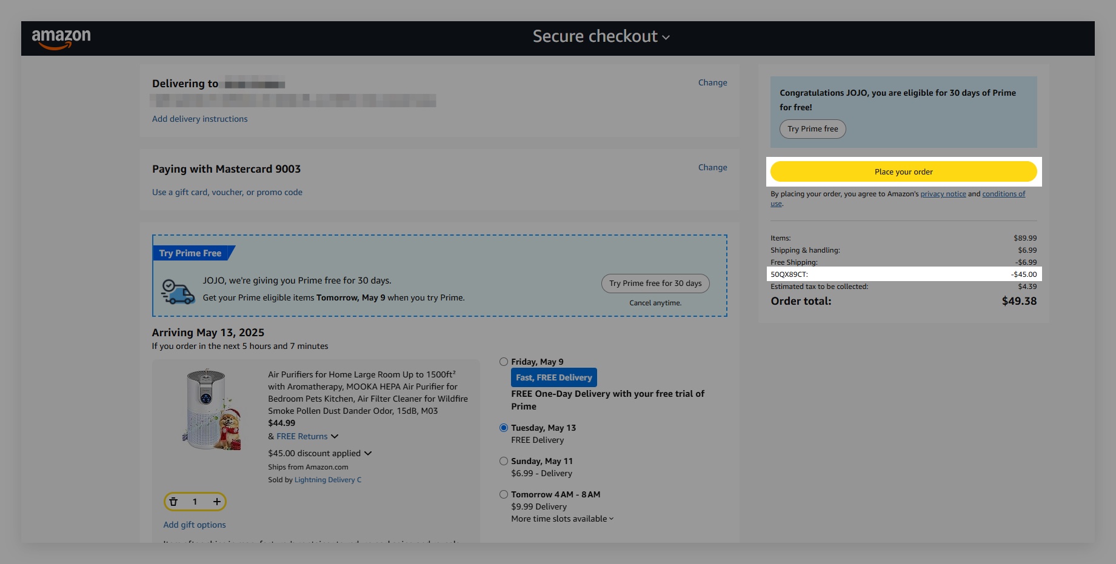Screen dimensions: 1116x564
Task: Click the Air Purifiers product title text
Action: coord(368,393)
